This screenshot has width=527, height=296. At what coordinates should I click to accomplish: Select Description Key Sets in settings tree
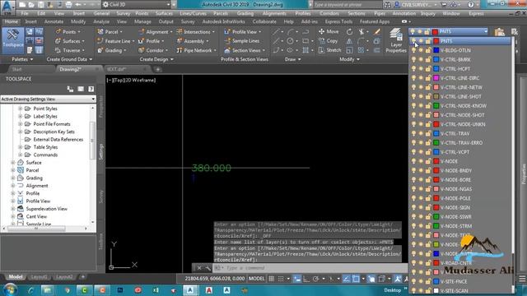pos(54,132)
